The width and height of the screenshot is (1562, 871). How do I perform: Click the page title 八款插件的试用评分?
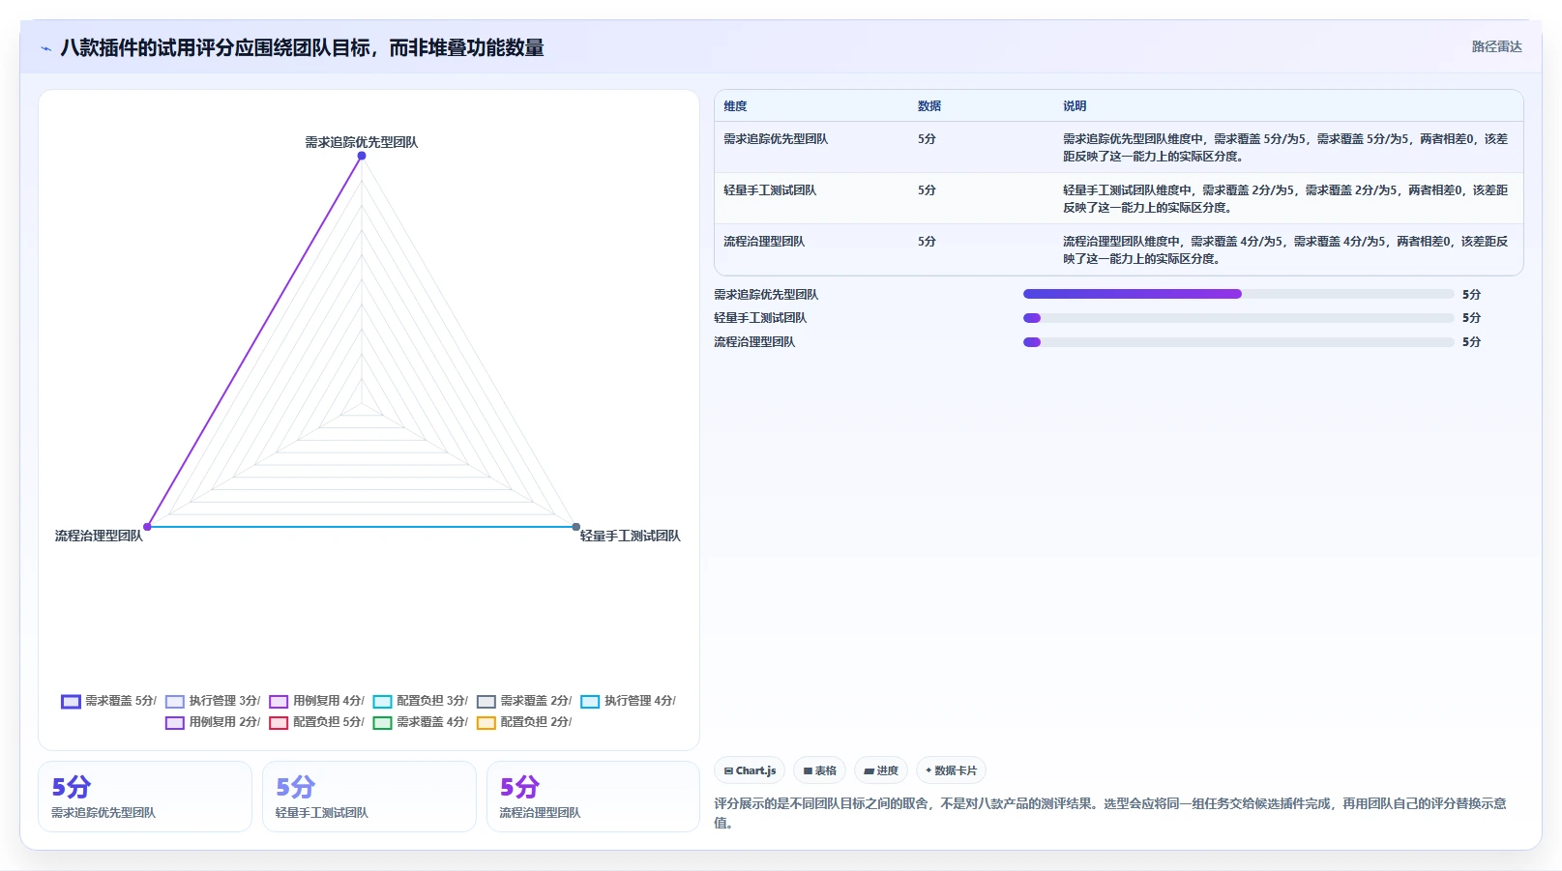[x=302, y=47]
